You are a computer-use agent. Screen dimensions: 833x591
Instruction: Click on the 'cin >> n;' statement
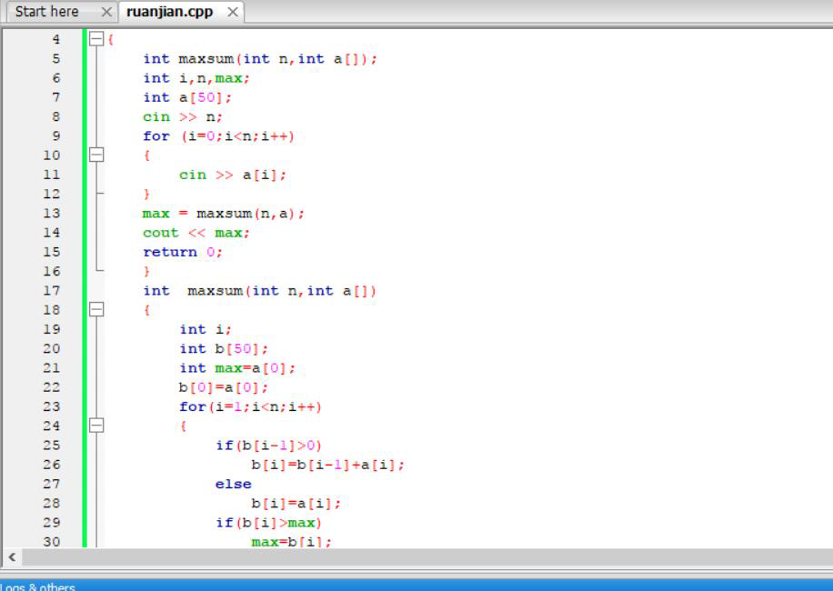[182, 116]
